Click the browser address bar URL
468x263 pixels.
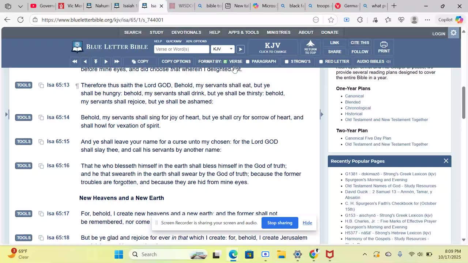102,20
